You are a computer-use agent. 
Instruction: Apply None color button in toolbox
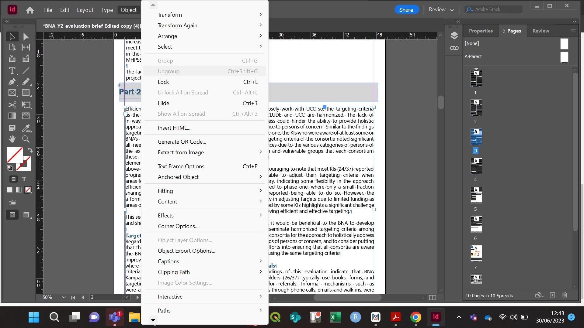28,190
